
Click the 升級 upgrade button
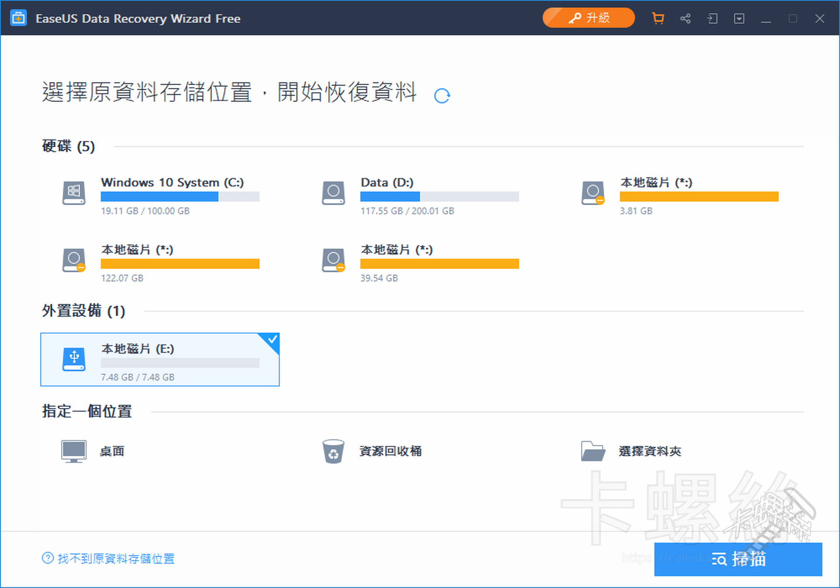(x=588, y=18)
